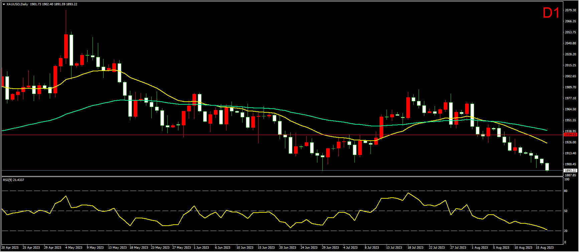Viewport: 579px width, 252px height.
Task: Click the 8 Jul 2023 date label
Action: coord(372,248)
